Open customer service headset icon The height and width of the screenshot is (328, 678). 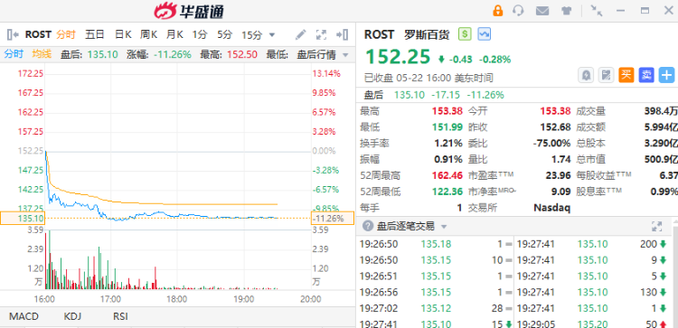[x=518, y=10]
